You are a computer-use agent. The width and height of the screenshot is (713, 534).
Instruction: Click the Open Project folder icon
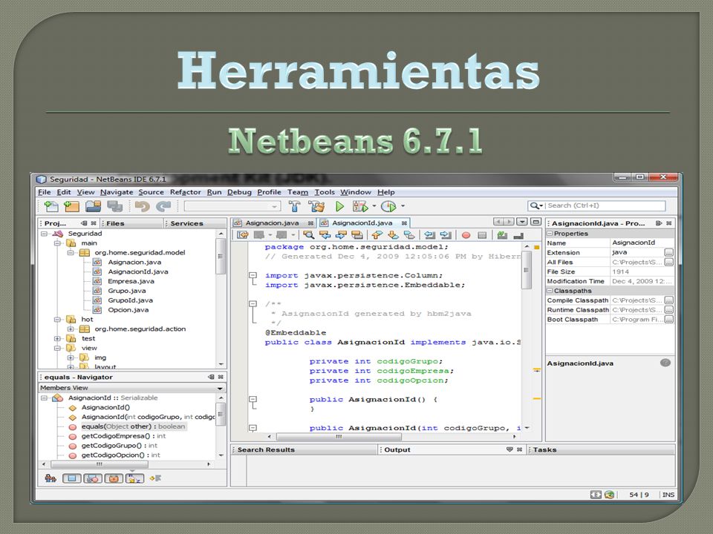(x=94, y=207)
